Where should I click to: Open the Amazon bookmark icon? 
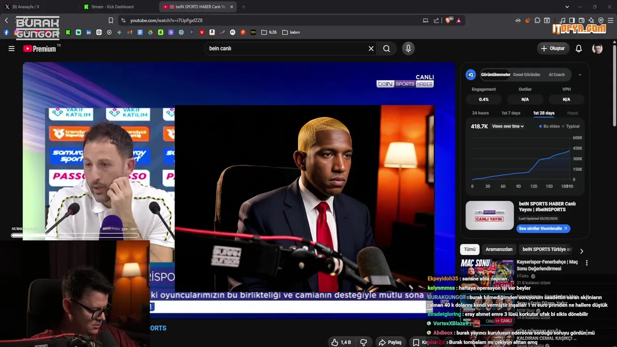click(212, 32)
